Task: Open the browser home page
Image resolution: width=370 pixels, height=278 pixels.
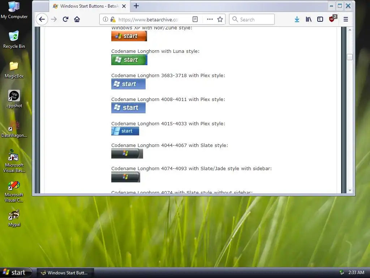Action: (x=77, y=20)
